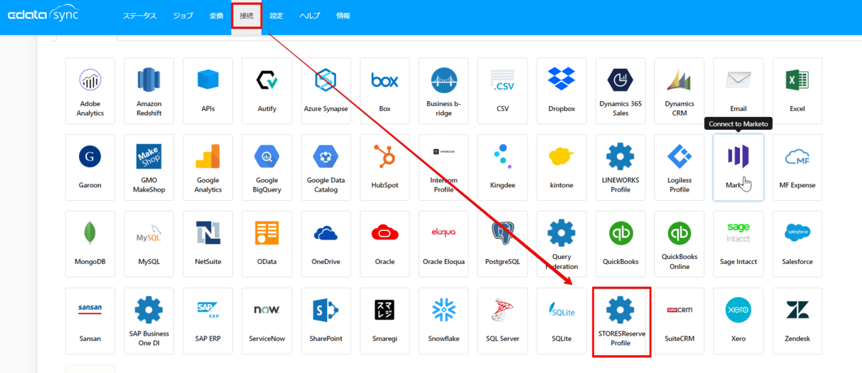Image resolution: width=862 pixels, height=373 pixels.
Task: Select the SuiteCRM connector
Action: coord(679,321)
